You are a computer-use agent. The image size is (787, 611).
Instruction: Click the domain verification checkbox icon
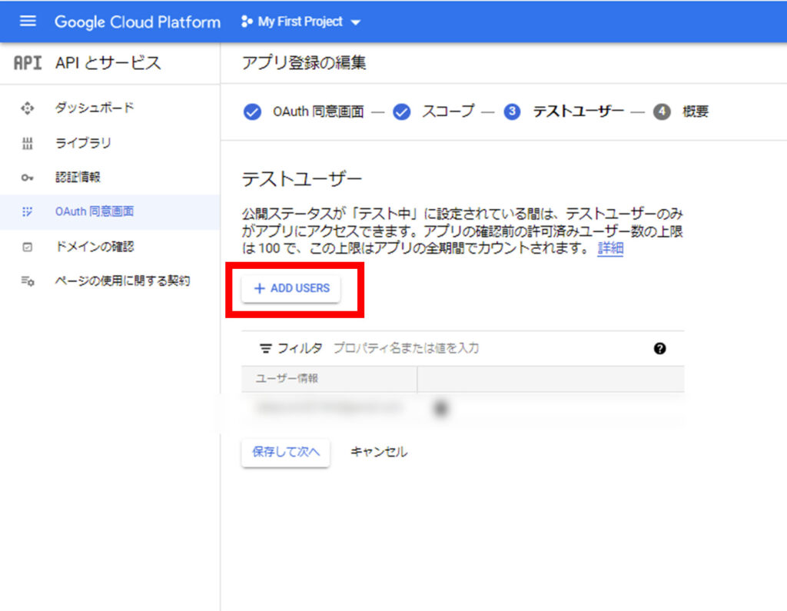[28, 247]
